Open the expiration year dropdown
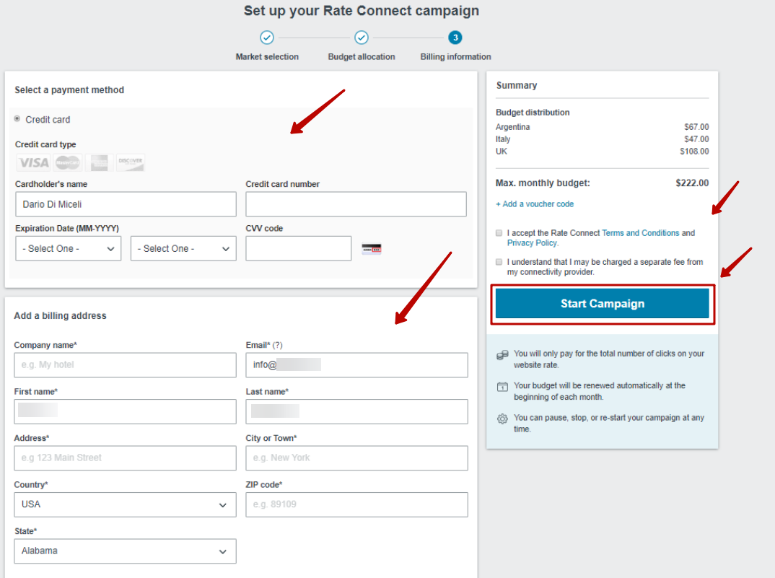 tap(183, 249)
